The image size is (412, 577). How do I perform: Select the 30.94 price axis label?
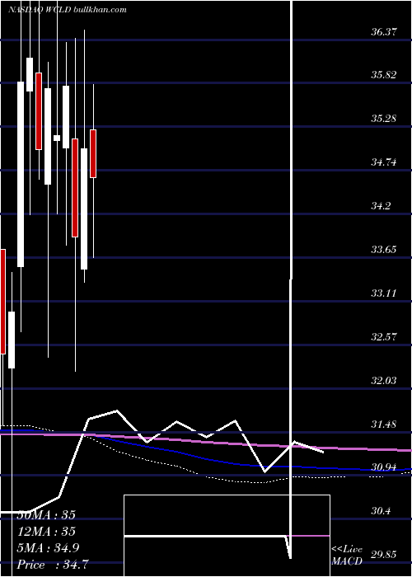point(384,467)
